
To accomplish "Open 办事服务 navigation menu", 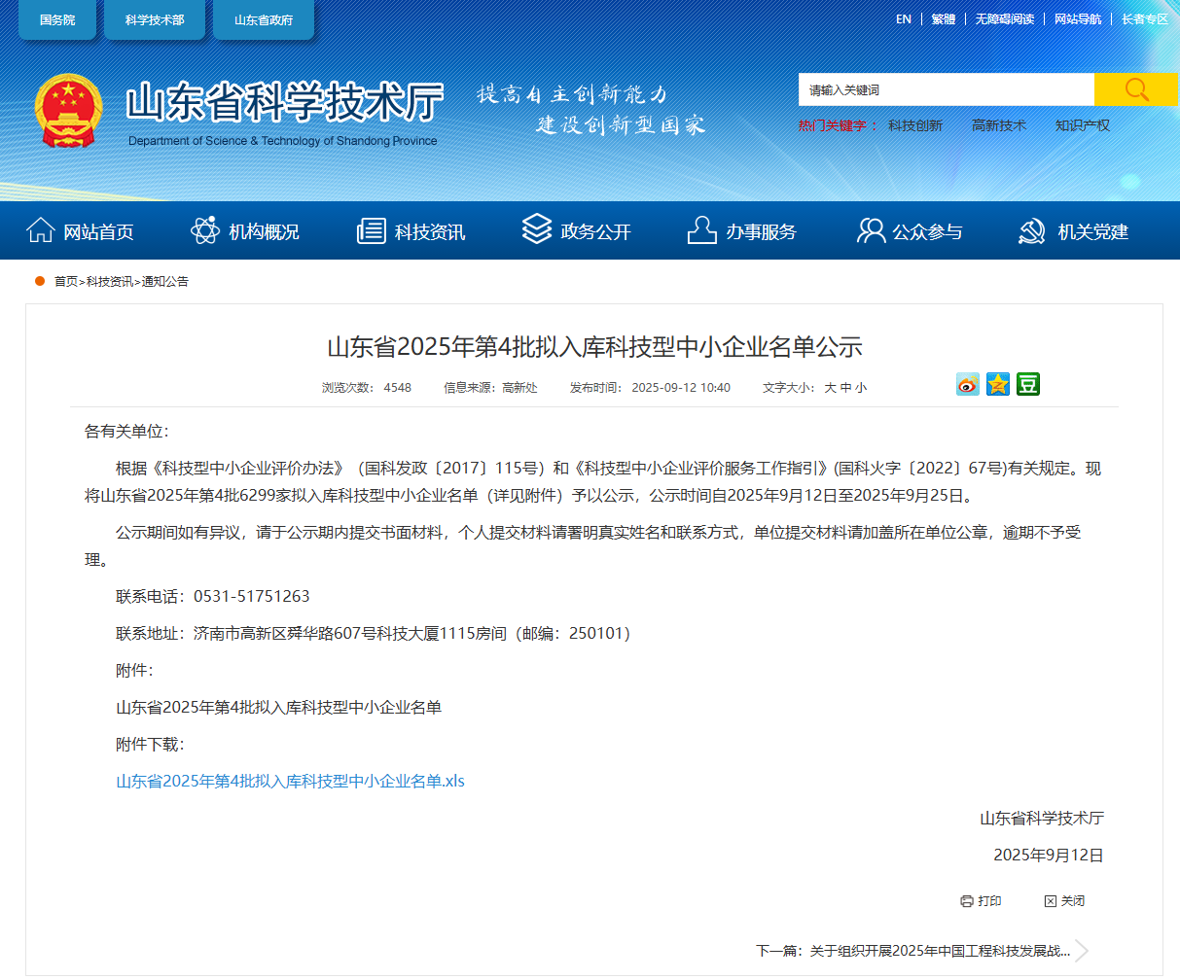I will [x=742, y=231].
